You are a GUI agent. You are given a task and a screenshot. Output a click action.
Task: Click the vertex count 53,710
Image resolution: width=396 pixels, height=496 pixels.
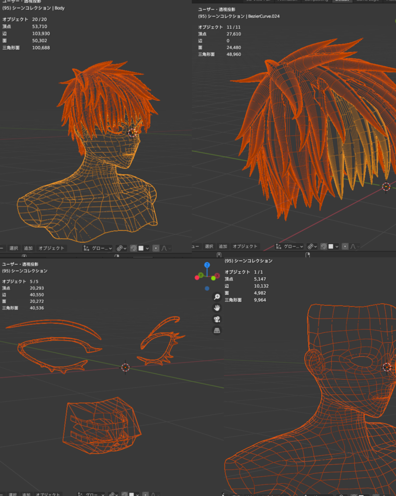[x=40, y=27]
